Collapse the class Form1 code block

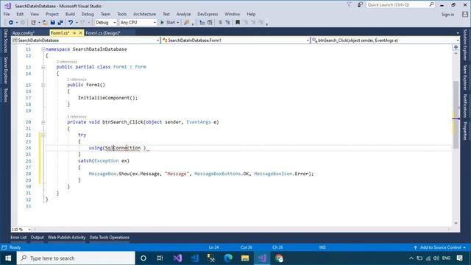[x=43, y=67]
